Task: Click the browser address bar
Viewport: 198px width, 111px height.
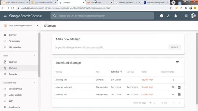Action: tap(93, 8)
